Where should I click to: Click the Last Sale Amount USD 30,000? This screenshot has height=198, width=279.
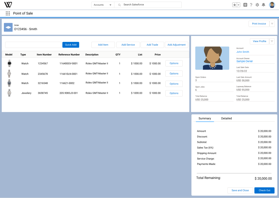243,81
